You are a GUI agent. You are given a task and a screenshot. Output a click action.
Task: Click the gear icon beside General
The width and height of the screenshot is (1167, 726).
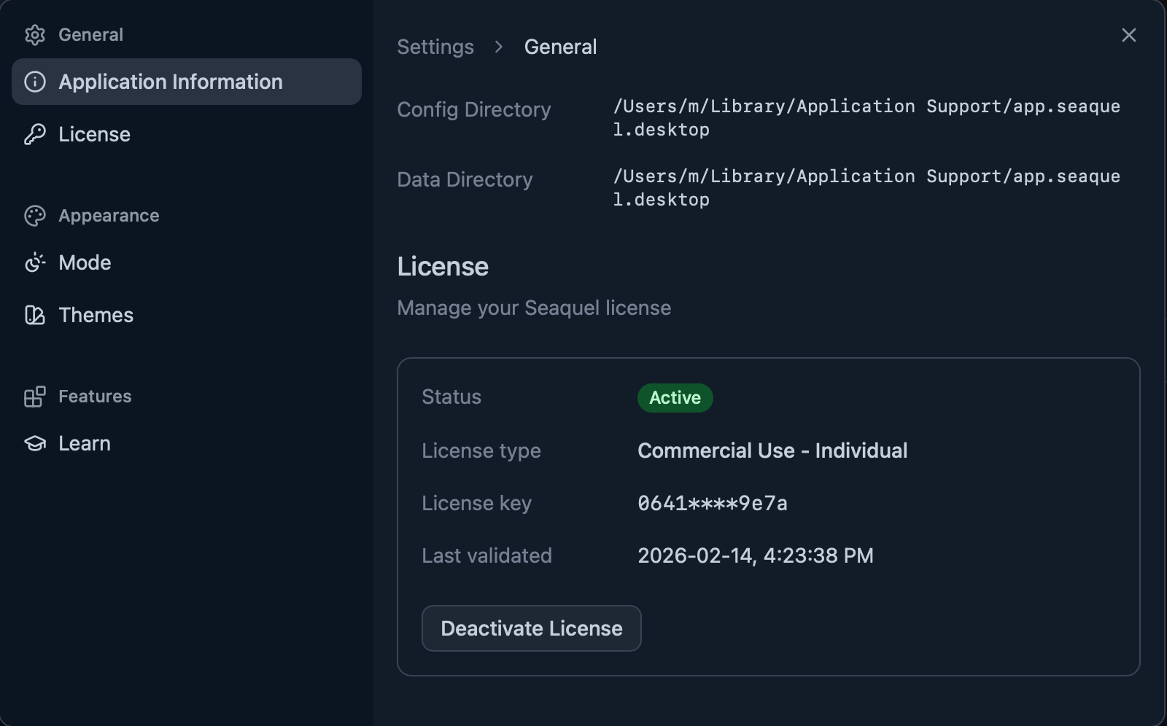34,35
